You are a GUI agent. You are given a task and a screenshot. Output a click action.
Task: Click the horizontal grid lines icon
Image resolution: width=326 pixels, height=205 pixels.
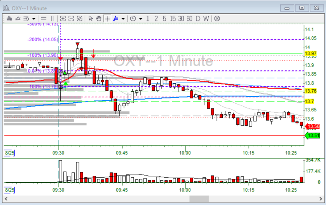coord(43,19)
